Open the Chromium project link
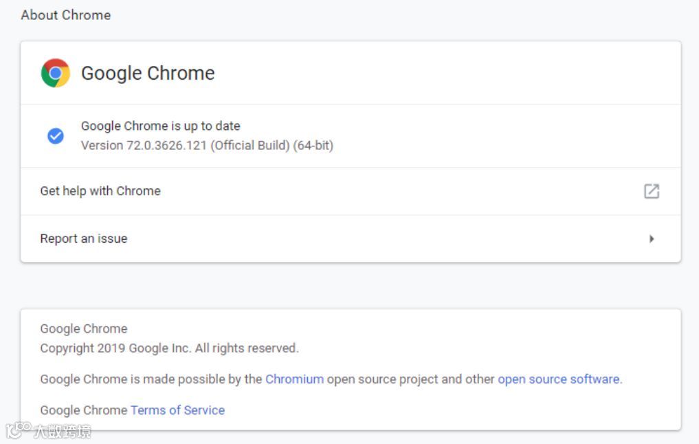The width and height of the screenshot is (699, 444). (x=294, y=379)
